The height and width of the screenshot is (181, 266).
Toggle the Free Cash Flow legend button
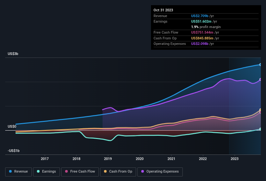click(80, 172)
